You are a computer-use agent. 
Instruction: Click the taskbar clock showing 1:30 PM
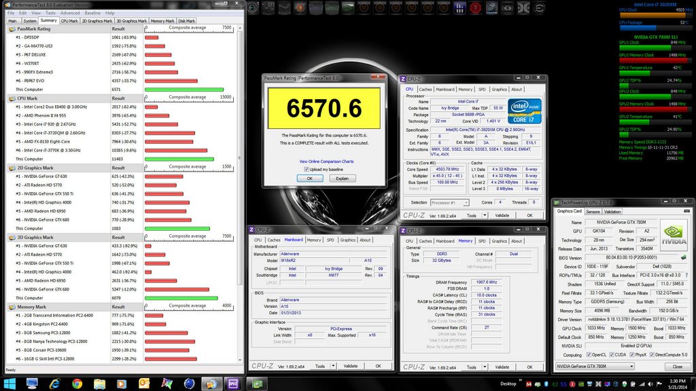point(678,384)
